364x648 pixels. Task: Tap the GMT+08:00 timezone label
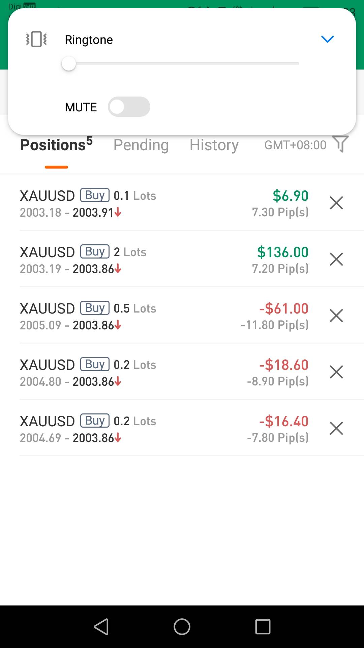(x=295, y=145)
